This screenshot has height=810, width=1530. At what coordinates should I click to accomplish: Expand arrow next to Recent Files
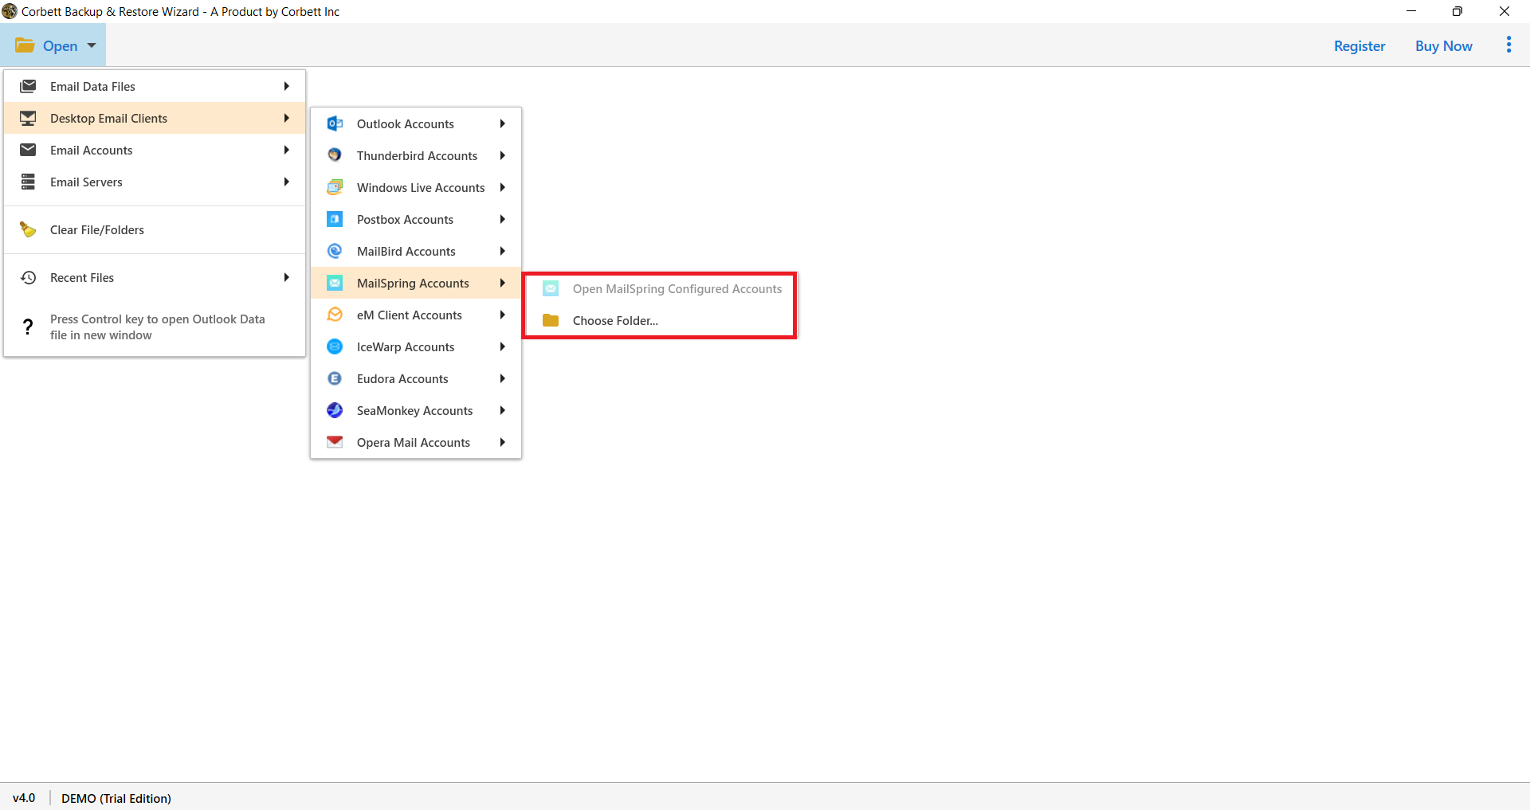pos(287,277)
